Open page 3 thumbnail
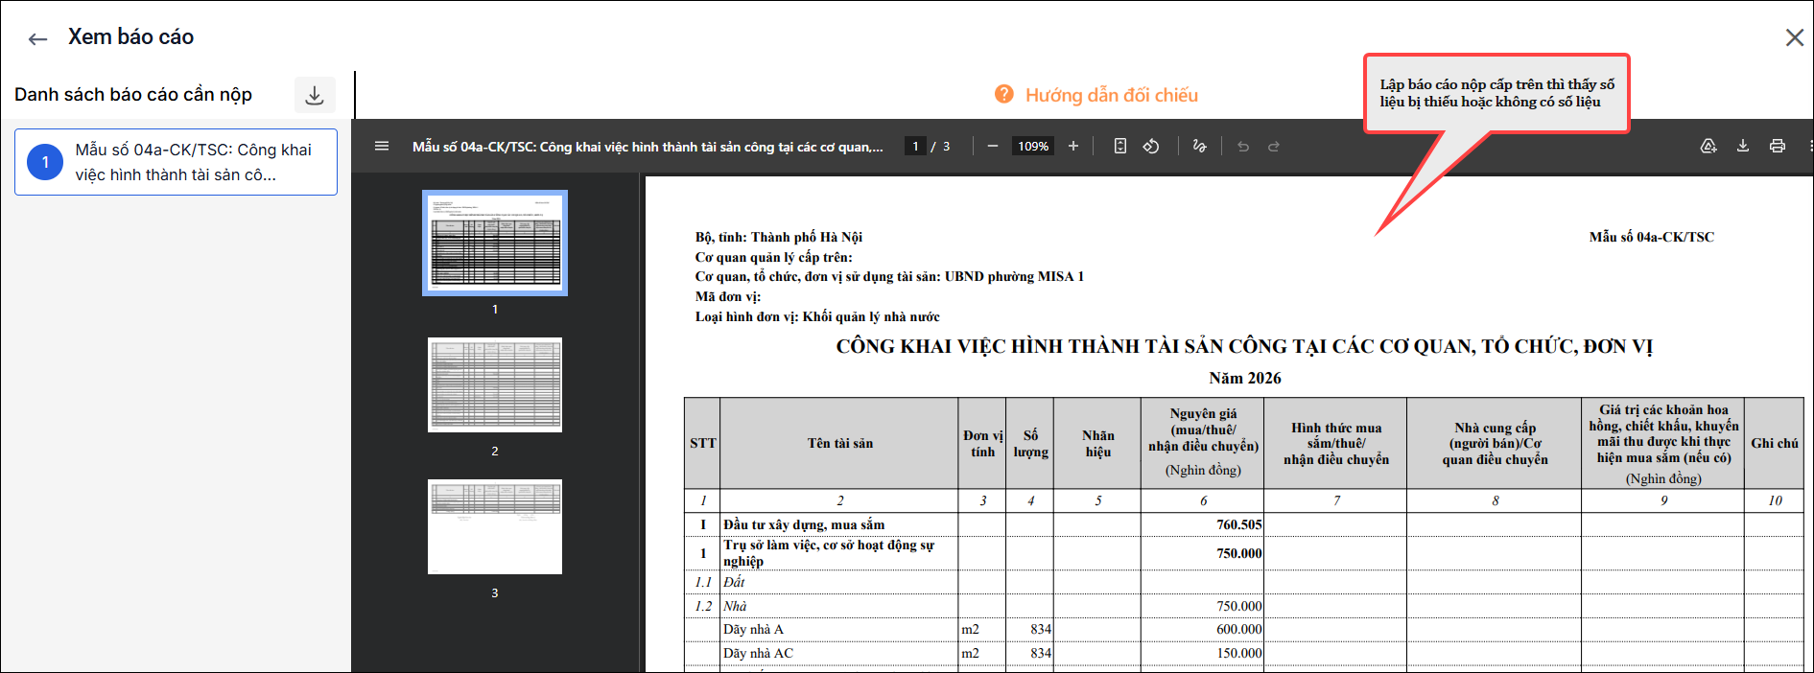 [495, 526]
